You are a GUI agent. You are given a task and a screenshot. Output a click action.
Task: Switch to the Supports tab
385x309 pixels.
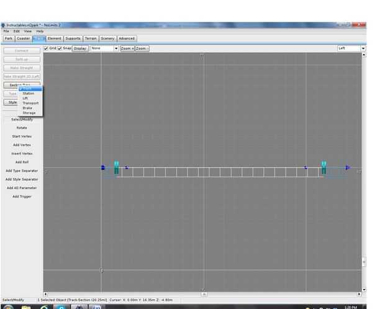(73, 39)
